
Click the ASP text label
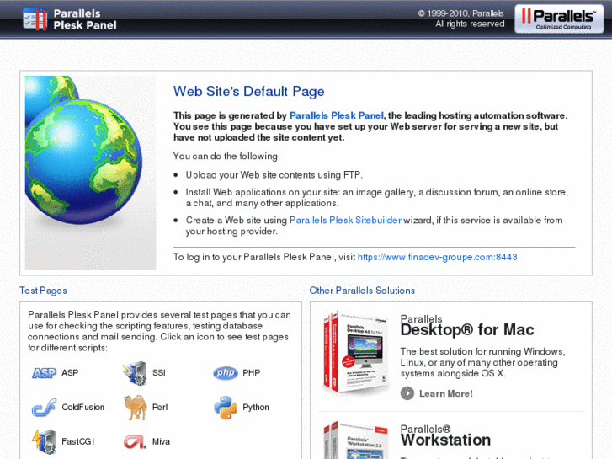point(70,373)
